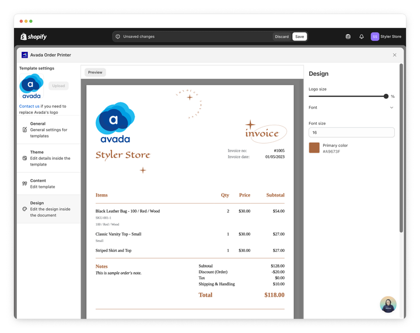
Task: Click the Shopify logo
Action: pyautogui.click(x=33, y=37)
